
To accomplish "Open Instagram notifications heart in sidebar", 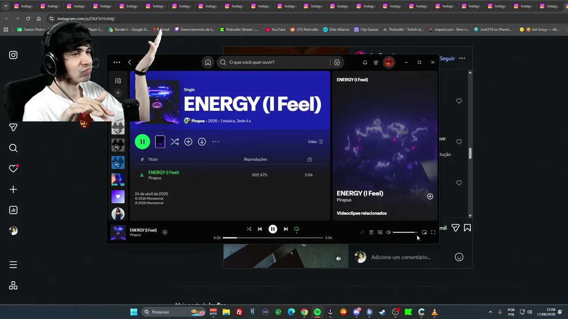I will (x=13, y=169).
